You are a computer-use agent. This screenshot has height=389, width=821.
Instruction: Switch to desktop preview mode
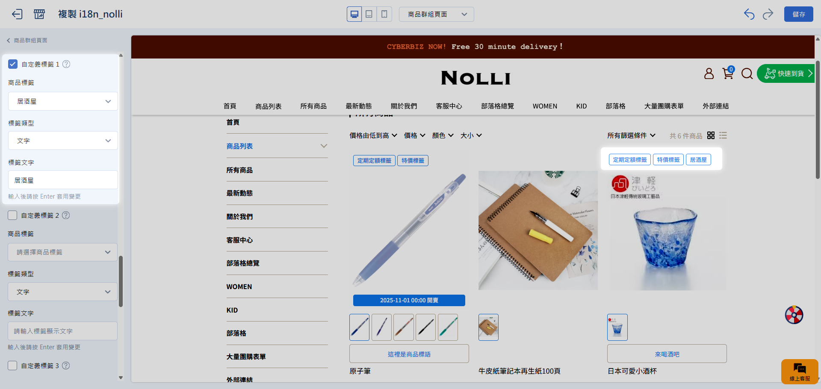click(354, 14)
